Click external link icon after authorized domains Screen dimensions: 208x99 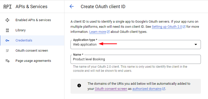click(x=164, y=89)
